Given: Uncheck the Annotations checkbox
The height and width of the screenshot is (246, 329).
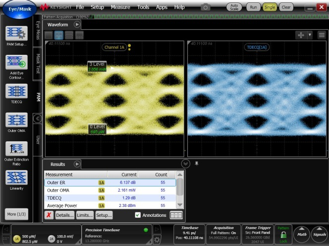Looking at the screenshot, I should click(138, 215).
